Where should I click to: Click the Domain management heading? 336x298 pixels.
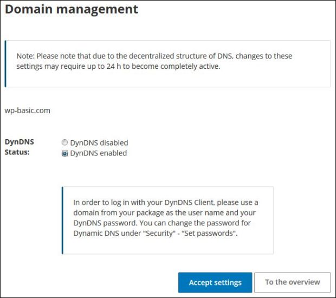(x=72, y=10)
